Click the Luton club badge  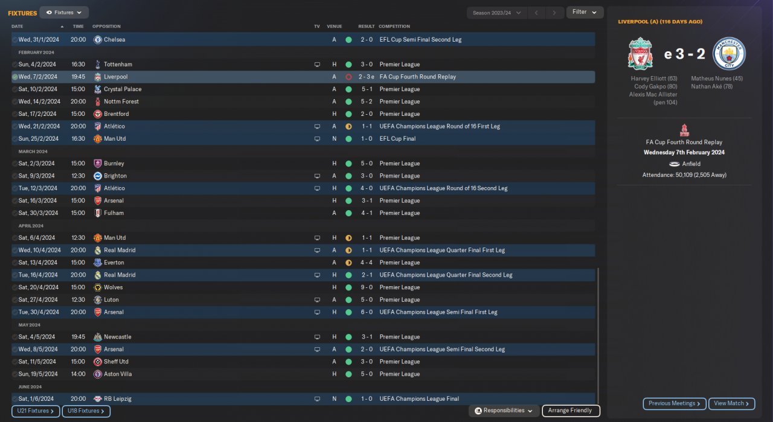98,299
